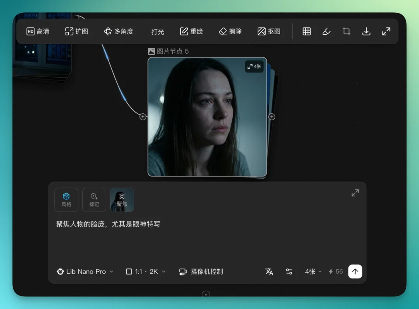Select the brush annotation tool
The height and width of the screenshot is (309, 419).
(x=326, y=31)
